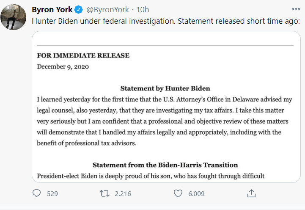Click the 529 replies count
The height and width of the screenshot is (210, 305).
click(x=52, y=194)
